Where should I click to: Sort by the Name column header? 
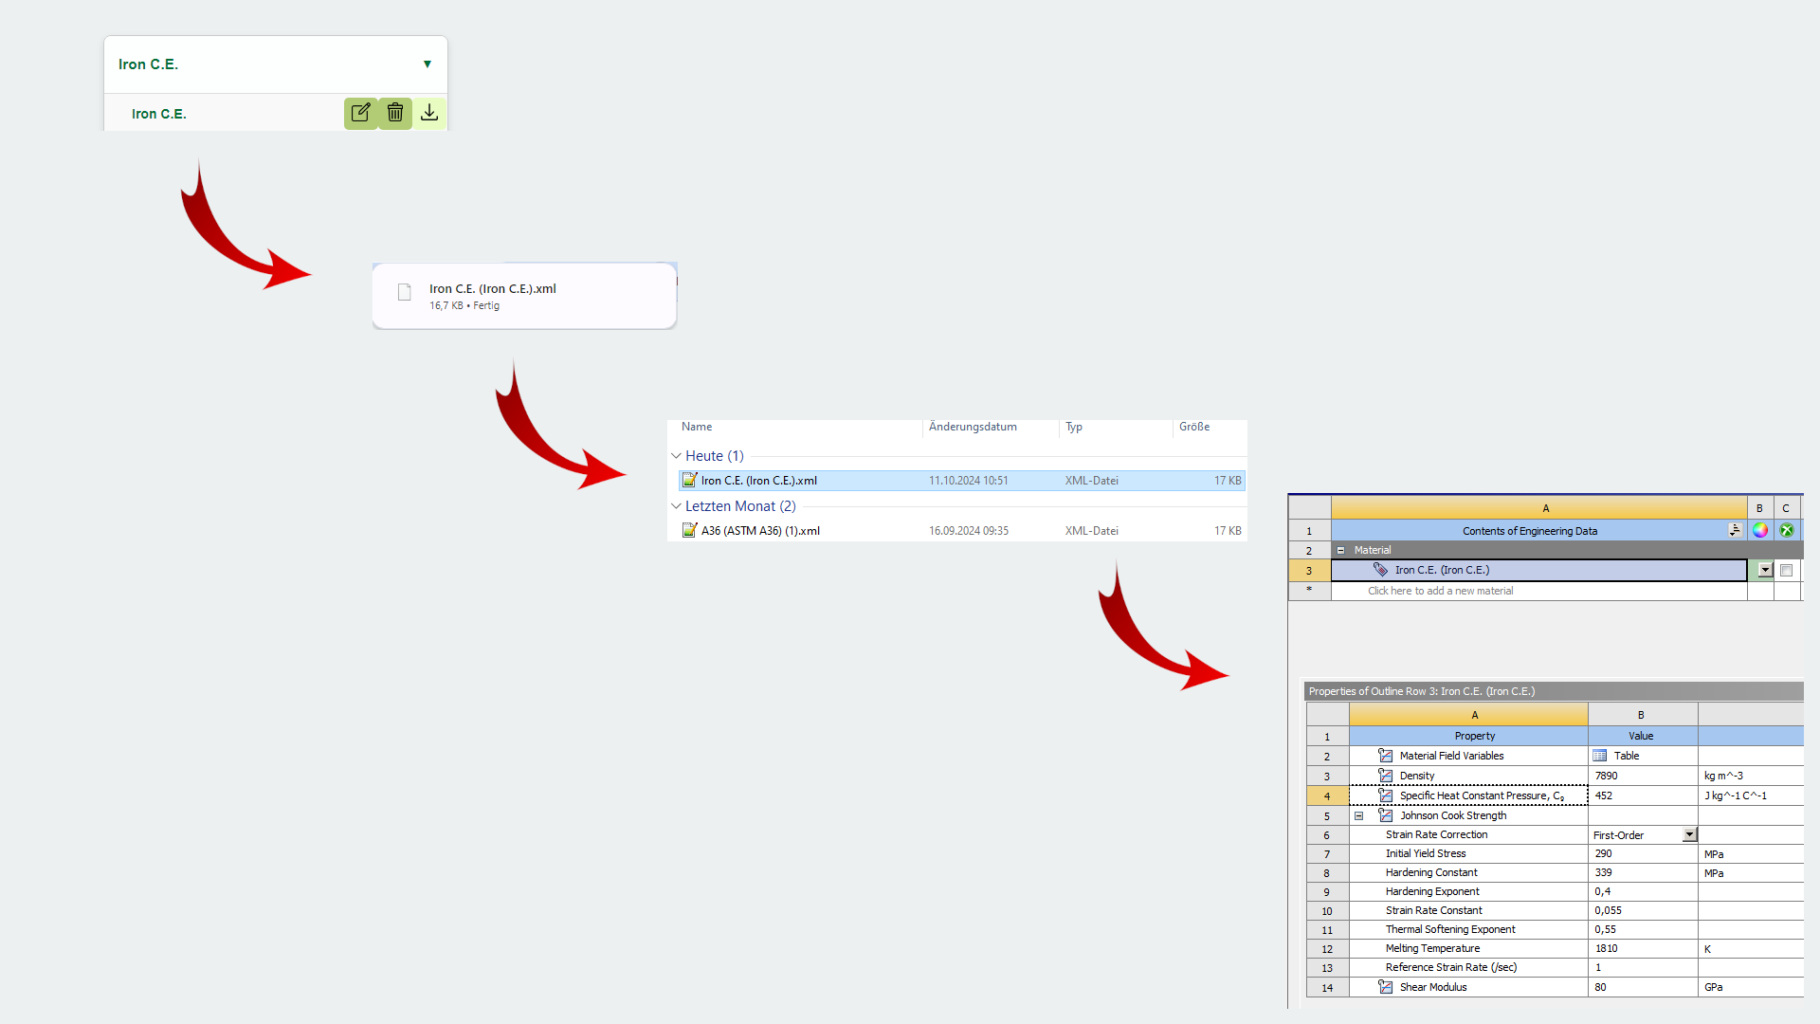click(697, 427)
